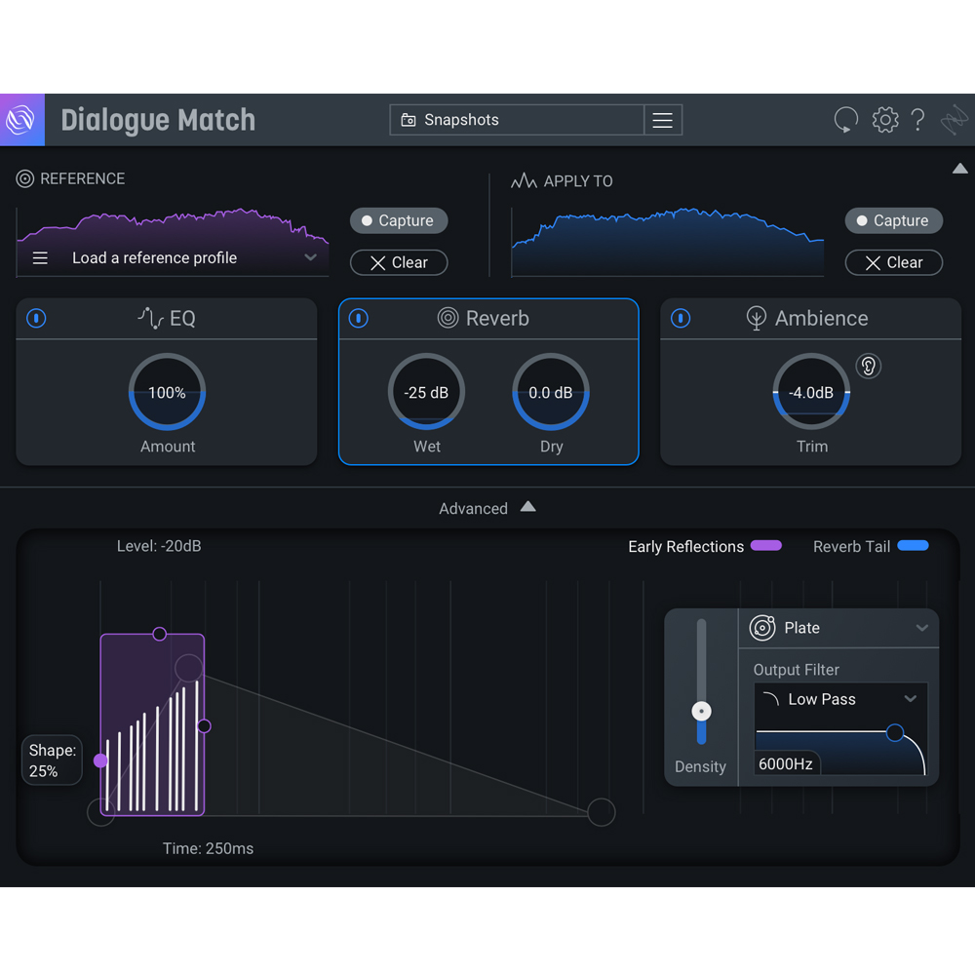Screen dimensions: 975x975
Task: Click the early reflections level handle on top
Action: (x=160, y=634)
